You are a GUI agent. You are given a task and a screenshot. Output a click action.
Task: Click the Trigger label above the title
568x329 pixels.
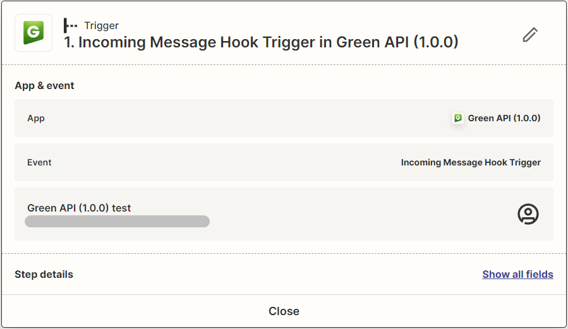point(101,26)
